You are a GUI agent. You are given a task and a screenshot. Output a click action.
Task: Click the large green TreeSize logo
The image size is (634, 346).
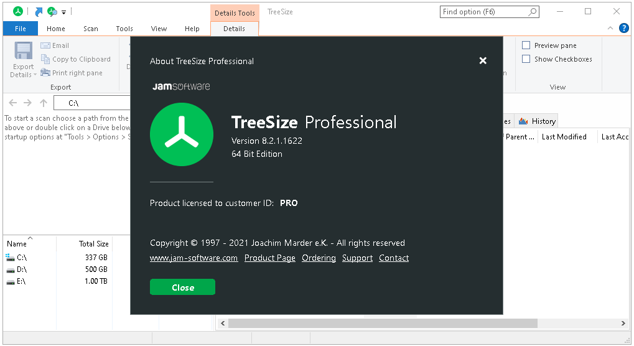click(x=182, y=134)
